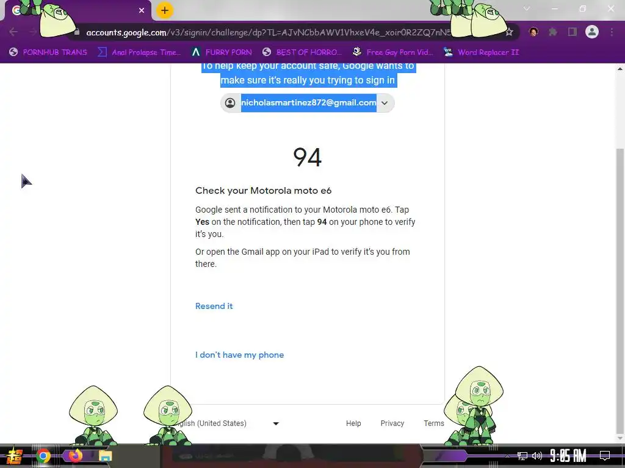Click the scrollbar down arrow

[x=620, y=439]
